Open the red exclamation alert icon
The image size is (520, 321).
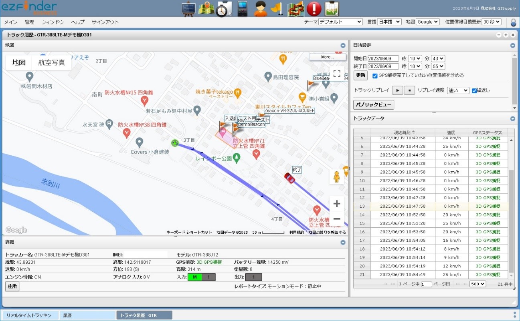click(314, 9)
